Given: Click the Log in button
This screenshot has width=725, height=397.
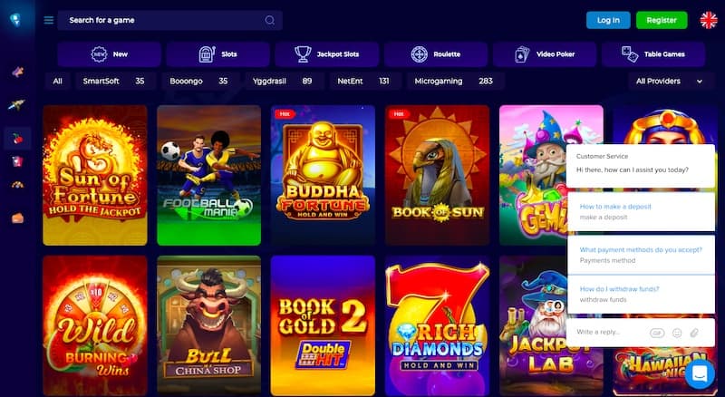Looking at the screenshot, I should click(608, 20).
